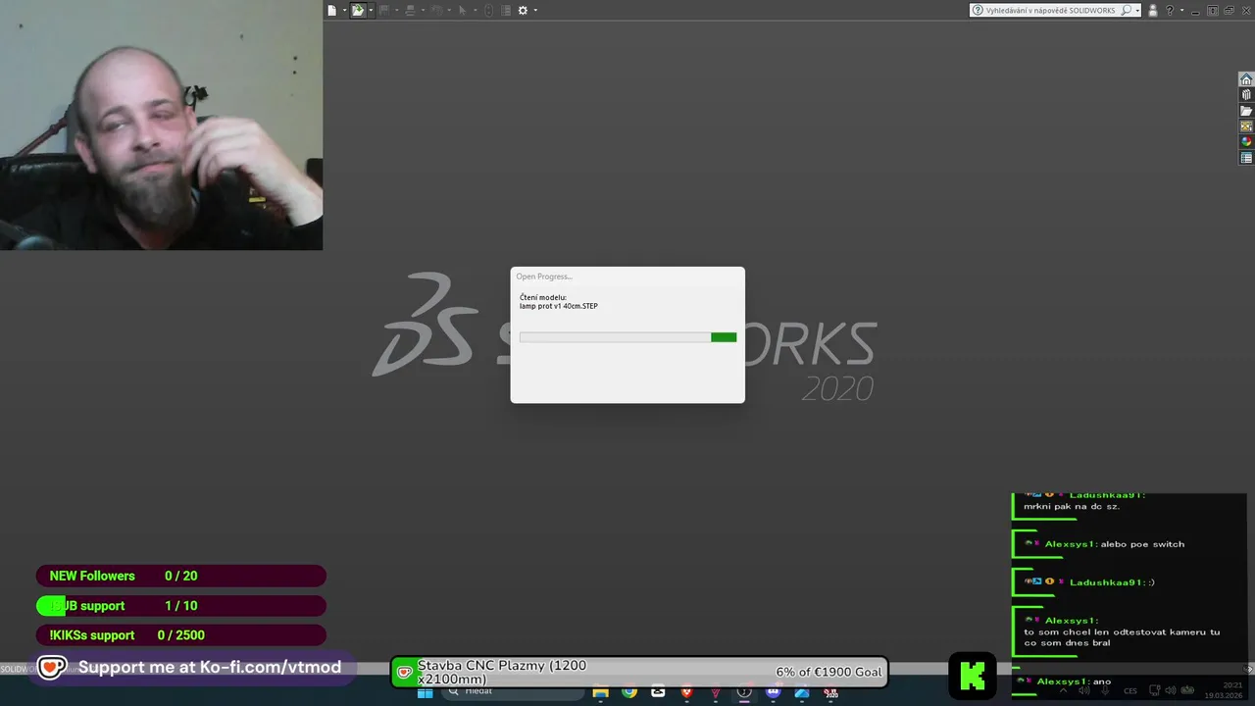Viewport: 1255px width, 706px height.
Task: Click the greyed Save icon
Action: point(383,10)
